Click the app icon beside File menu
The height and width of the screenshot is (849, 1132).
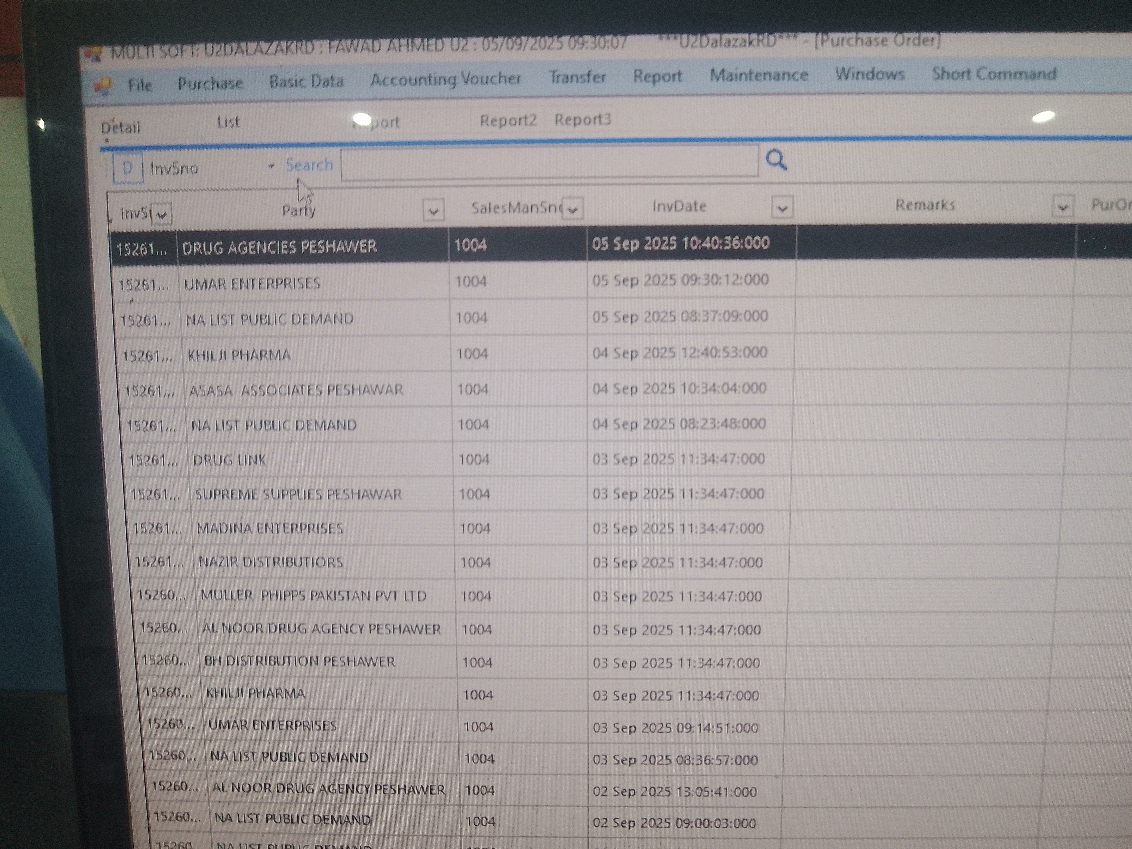tap(103, 86)
